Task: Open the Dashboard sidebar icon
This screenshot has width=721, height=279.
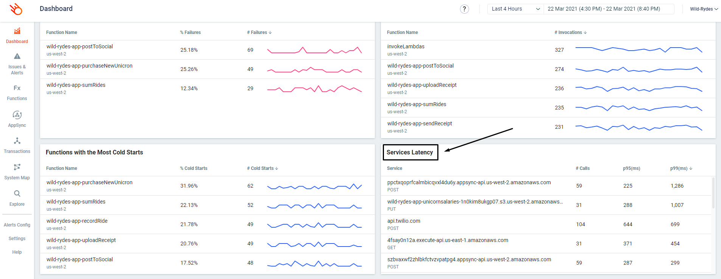Action: 17,31
